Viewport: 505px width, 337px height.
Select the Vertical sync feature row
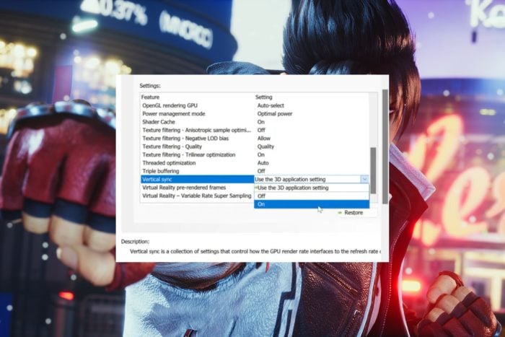point(198,179)
